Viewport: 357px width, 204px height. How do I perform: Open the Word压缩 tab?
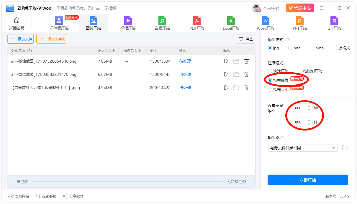tap(266, 23)
